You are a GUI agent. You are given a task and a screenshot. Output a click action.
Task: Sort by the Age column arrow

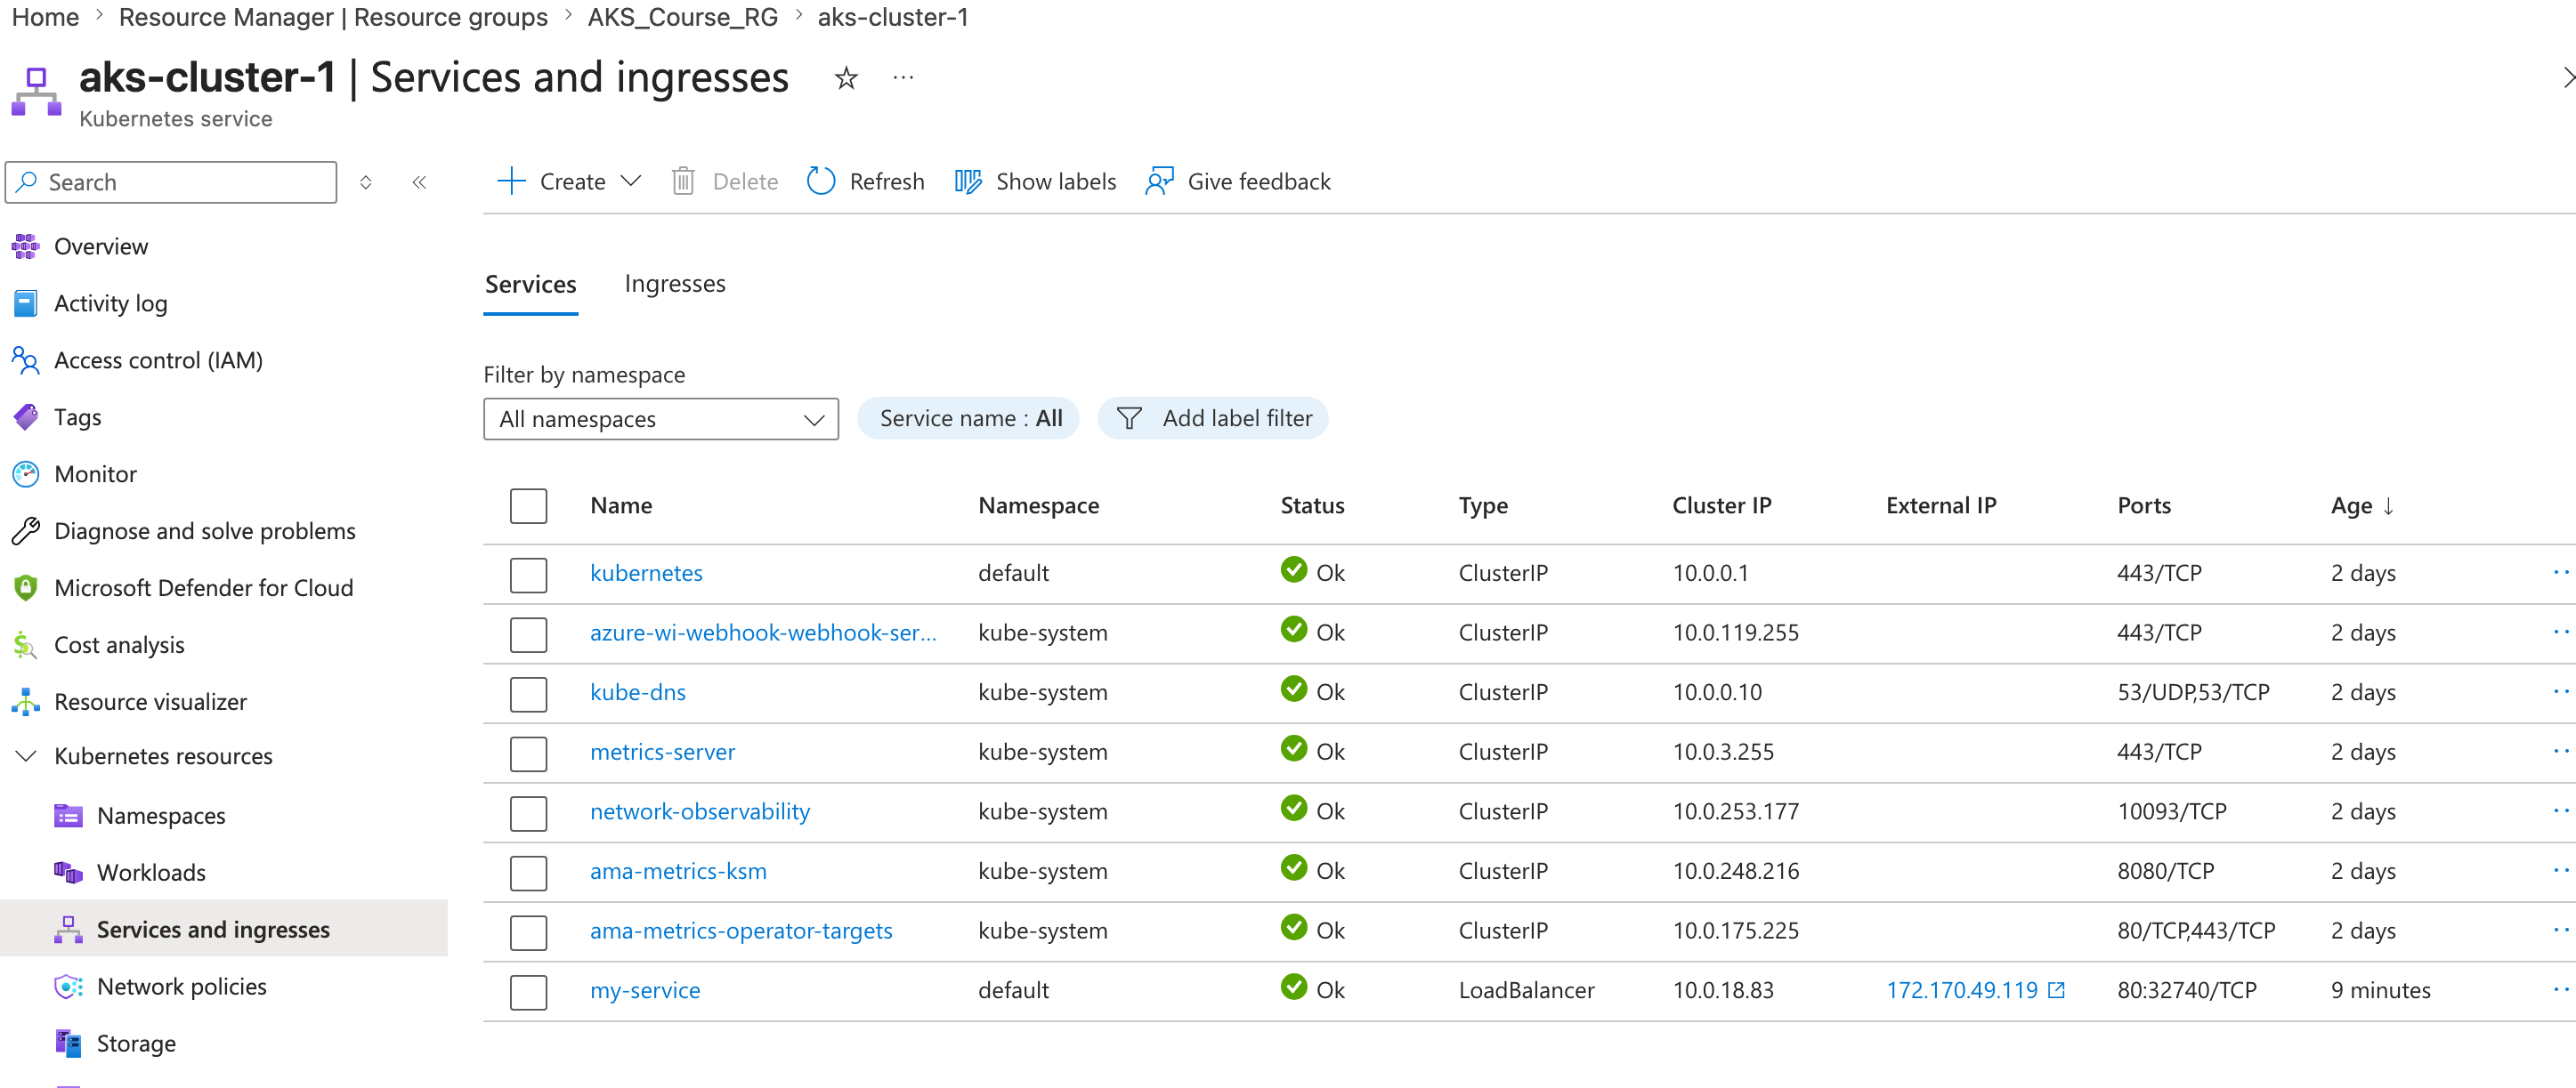click(2388, 505)
